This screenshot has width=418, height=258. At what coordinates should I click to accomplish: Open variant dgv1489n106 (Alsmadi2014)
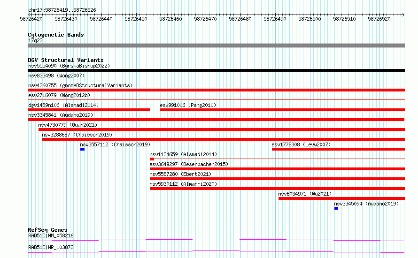[x=63, y=105]
